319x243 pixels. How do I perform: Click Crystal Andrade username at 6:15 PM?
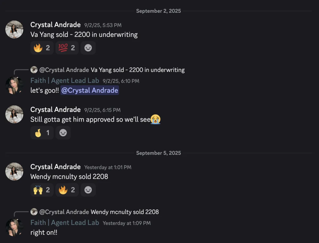pos(55,110)
